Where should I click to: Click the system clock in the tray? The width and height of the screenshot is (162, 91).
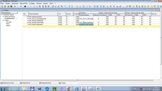point(156,89)
